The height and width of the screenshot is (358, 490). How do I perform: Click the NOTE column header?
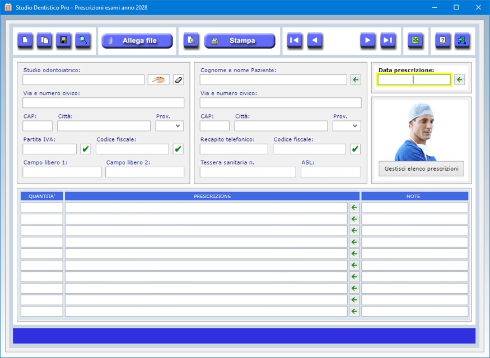[415, 196]
